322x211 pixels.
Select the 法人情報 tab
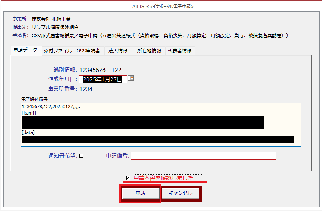118,51
